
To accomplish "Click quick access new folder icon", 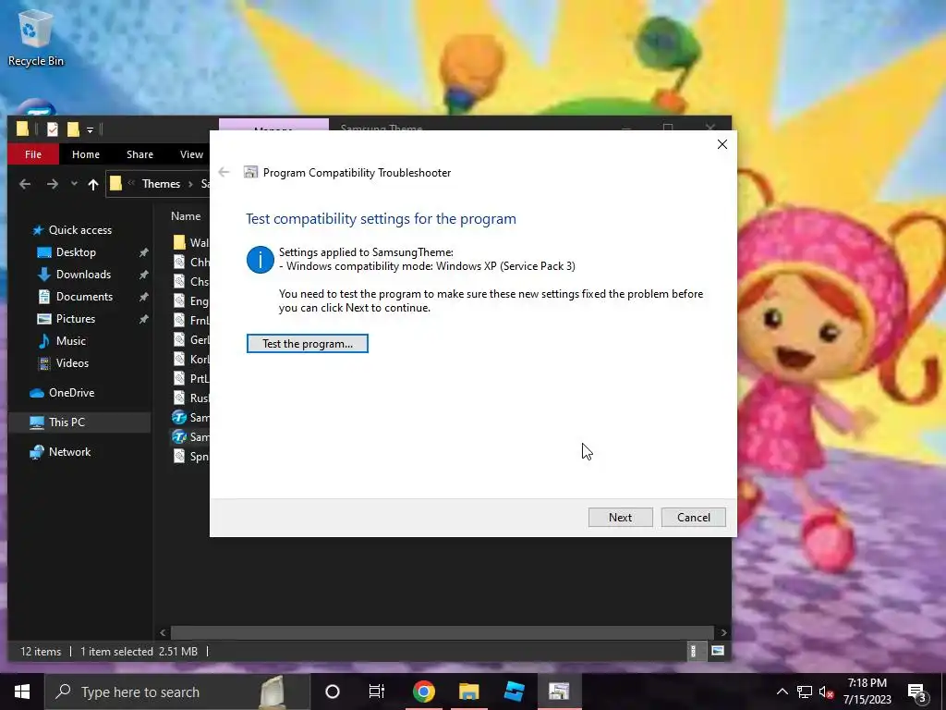I will click(x=73, y=129).
